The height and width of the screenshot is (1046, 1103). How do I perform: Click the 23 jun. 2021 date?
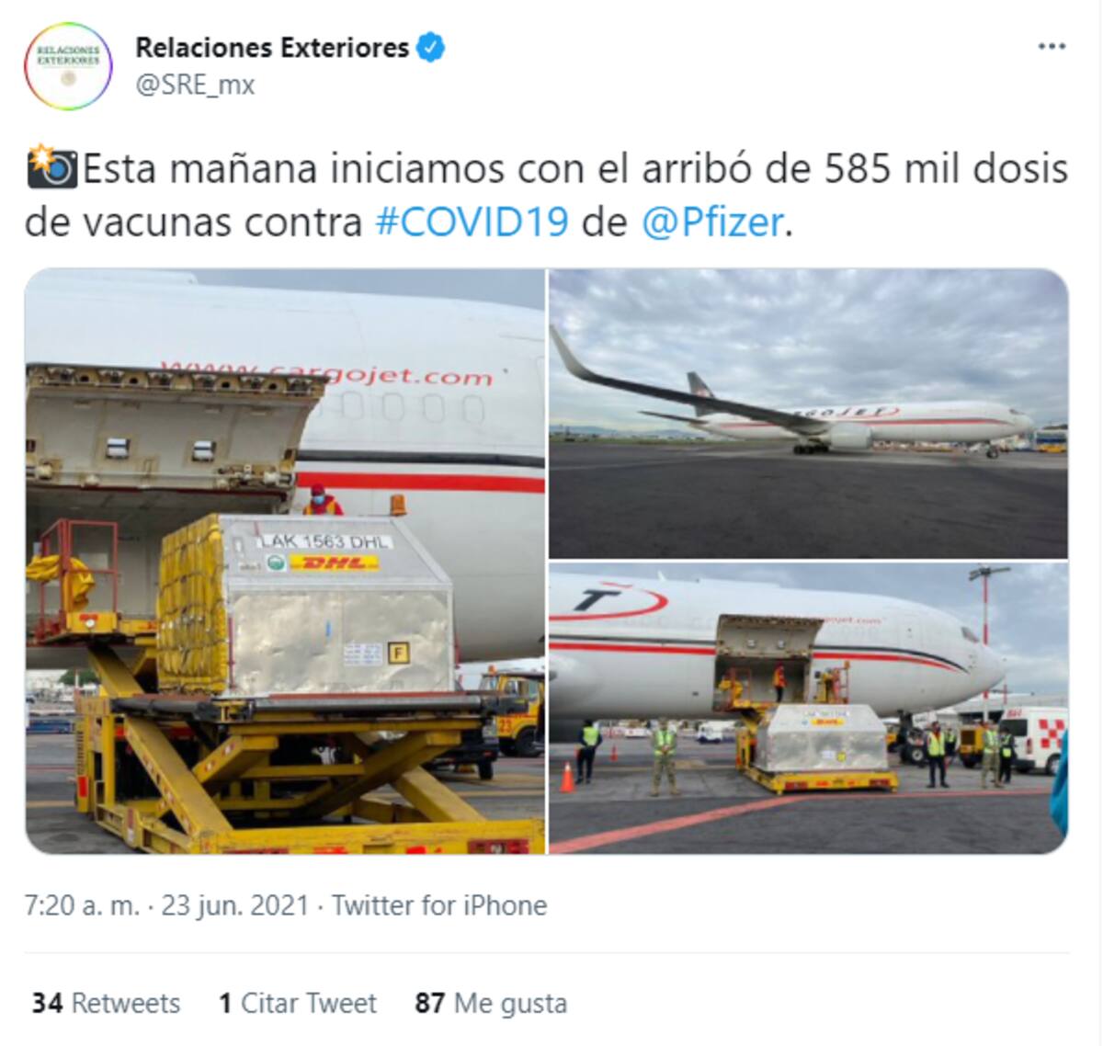click(x=235, y=905)
